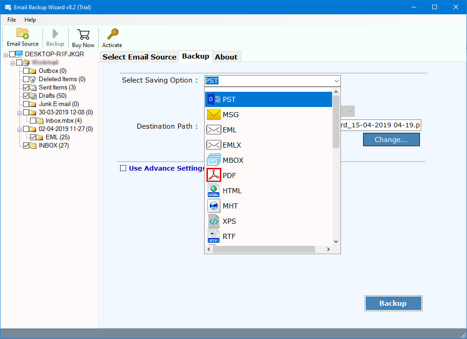
Task: Collapse the Select Saving Option dropdown arrow
Action: pos(337,81)
